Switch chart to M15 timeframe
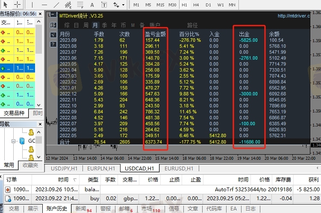 (x=160, y=5)
